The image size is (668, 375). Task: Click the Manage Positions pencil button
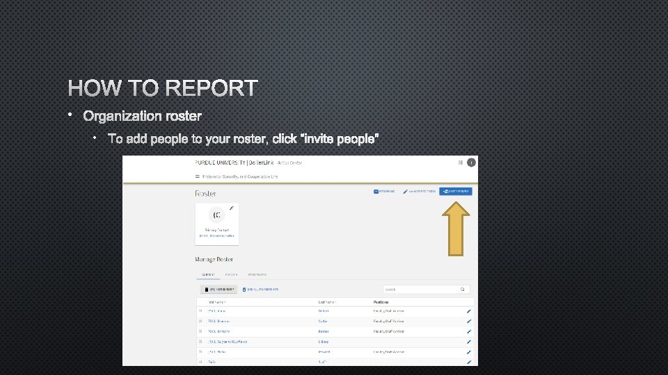(x=419, y=192)
